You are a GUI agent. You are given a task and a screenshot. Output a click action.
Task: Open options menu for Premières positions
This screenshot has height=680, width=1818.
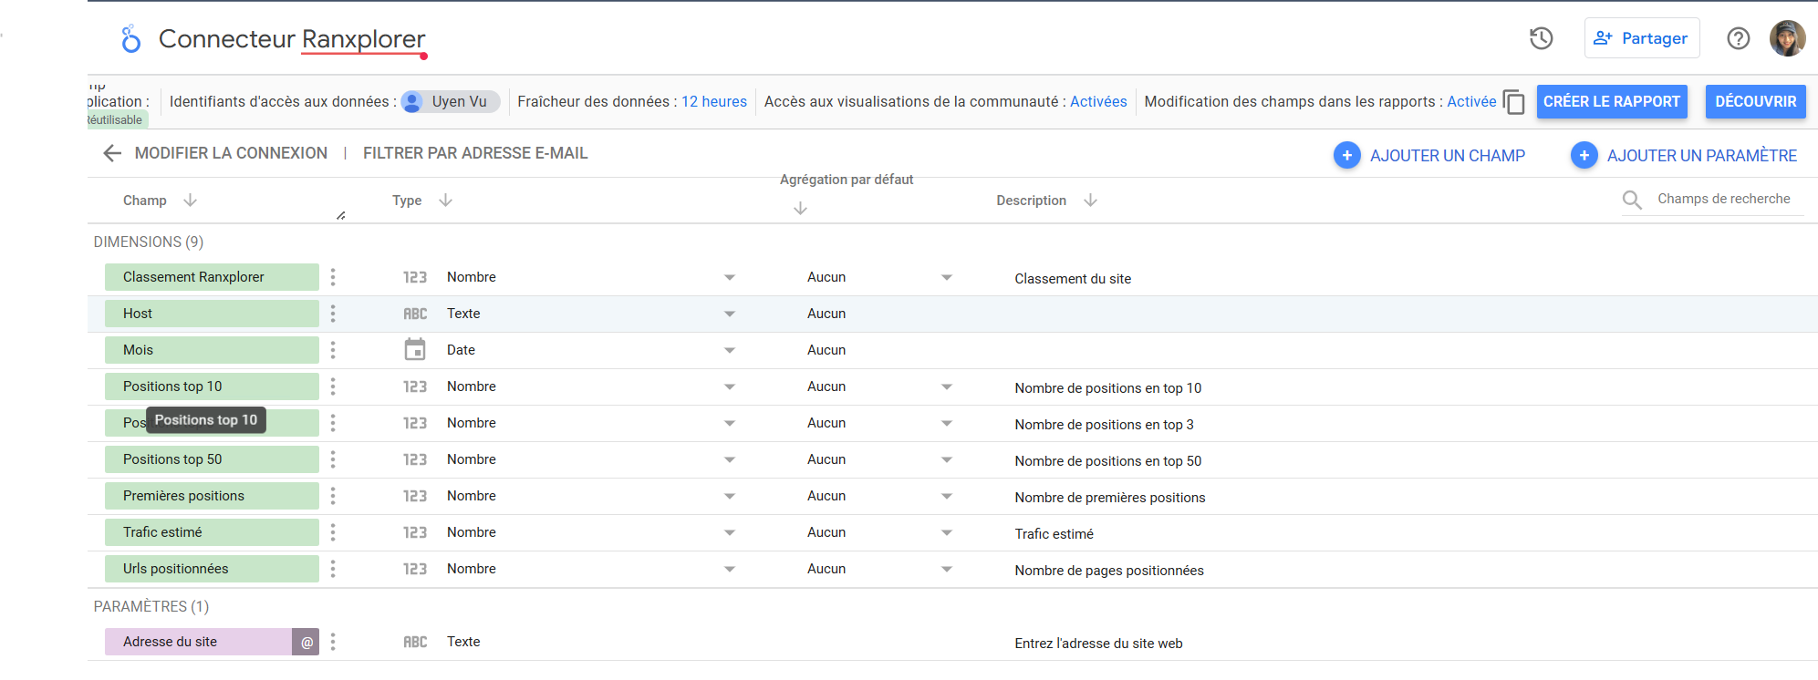333,496
